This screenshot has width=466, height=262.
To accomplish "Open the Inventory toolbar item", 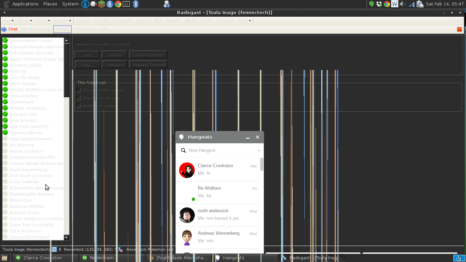I will tap(122, 20).
